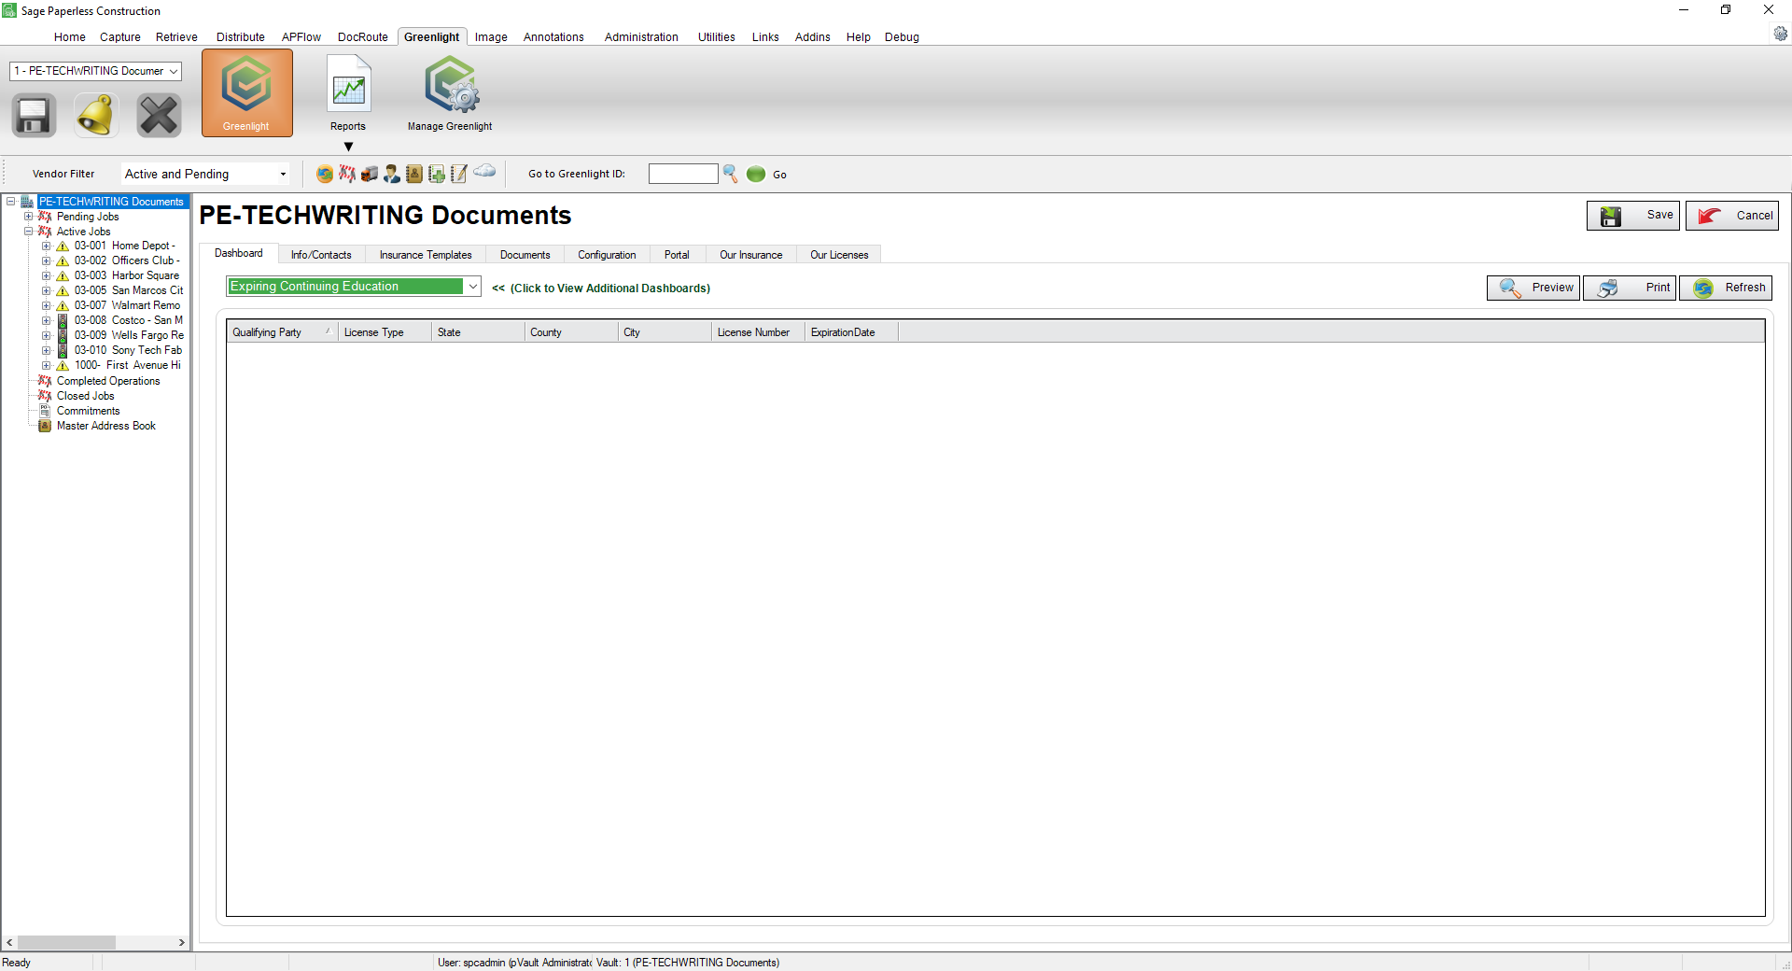Sort by License Number column header

(758, 332)
